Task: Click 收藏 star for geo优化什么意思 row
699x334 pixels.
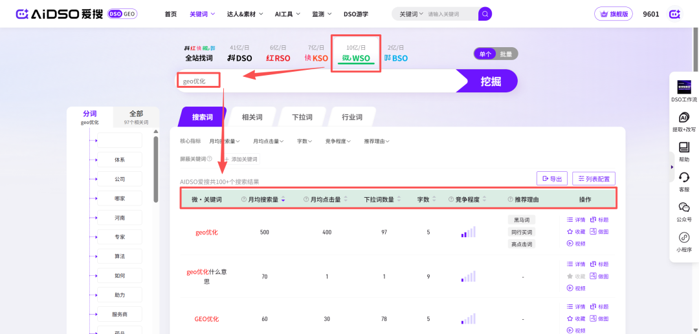Action: coord(576,277)
